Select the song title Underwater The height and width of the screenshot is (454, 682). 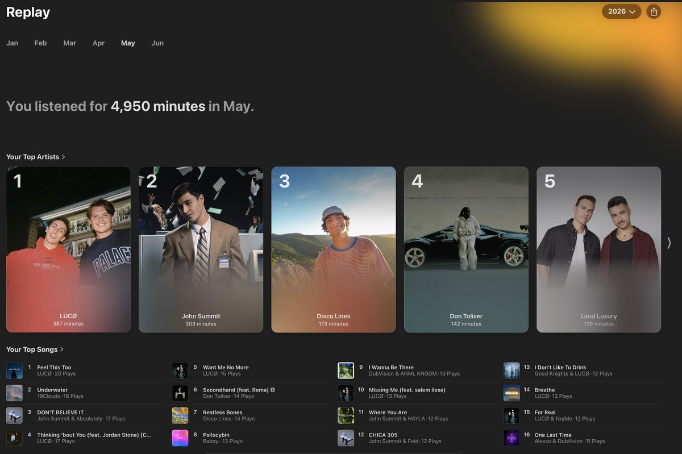[x=52, y=390]
